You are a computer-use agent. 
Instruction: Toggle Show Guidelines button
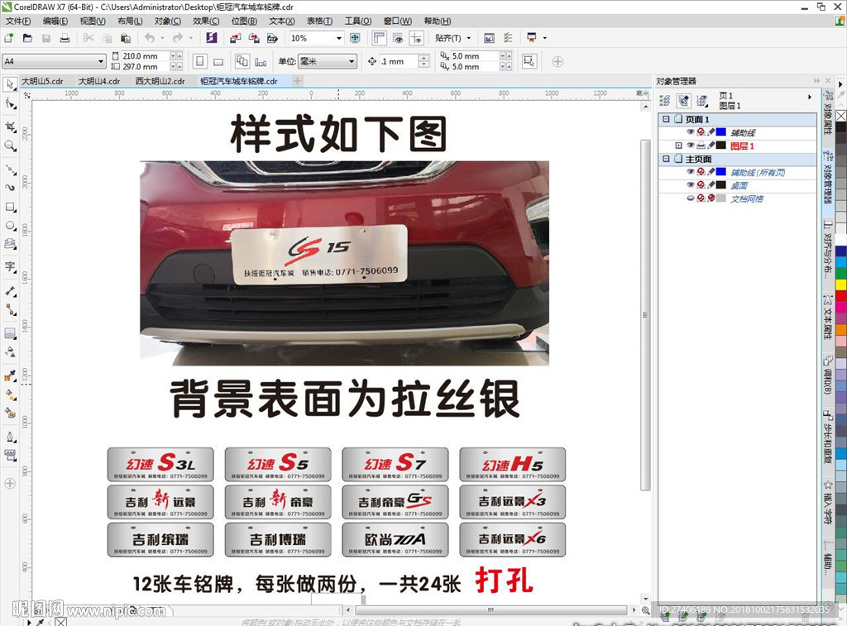[417, 38]
